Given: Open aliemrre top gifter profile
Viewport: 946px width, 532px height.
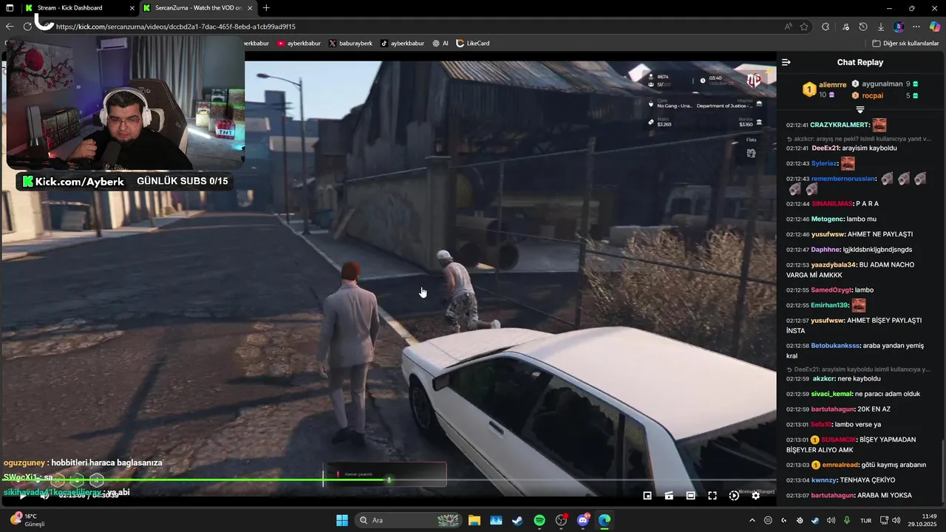Looking at the screenshot, I should coord(825,89).
